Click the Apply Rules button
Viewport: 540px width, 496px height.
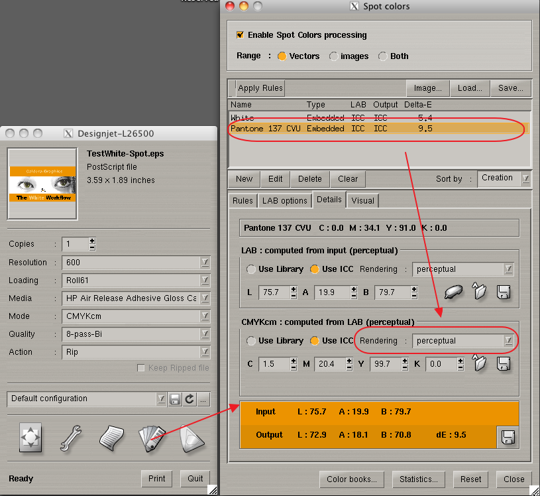point(260,88)
